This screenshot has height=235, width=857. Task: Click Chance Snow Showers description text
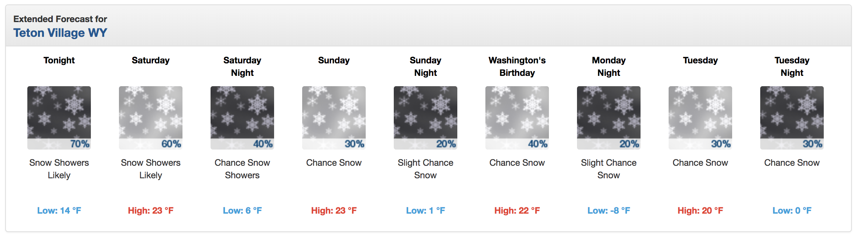(x=242, y=169)
